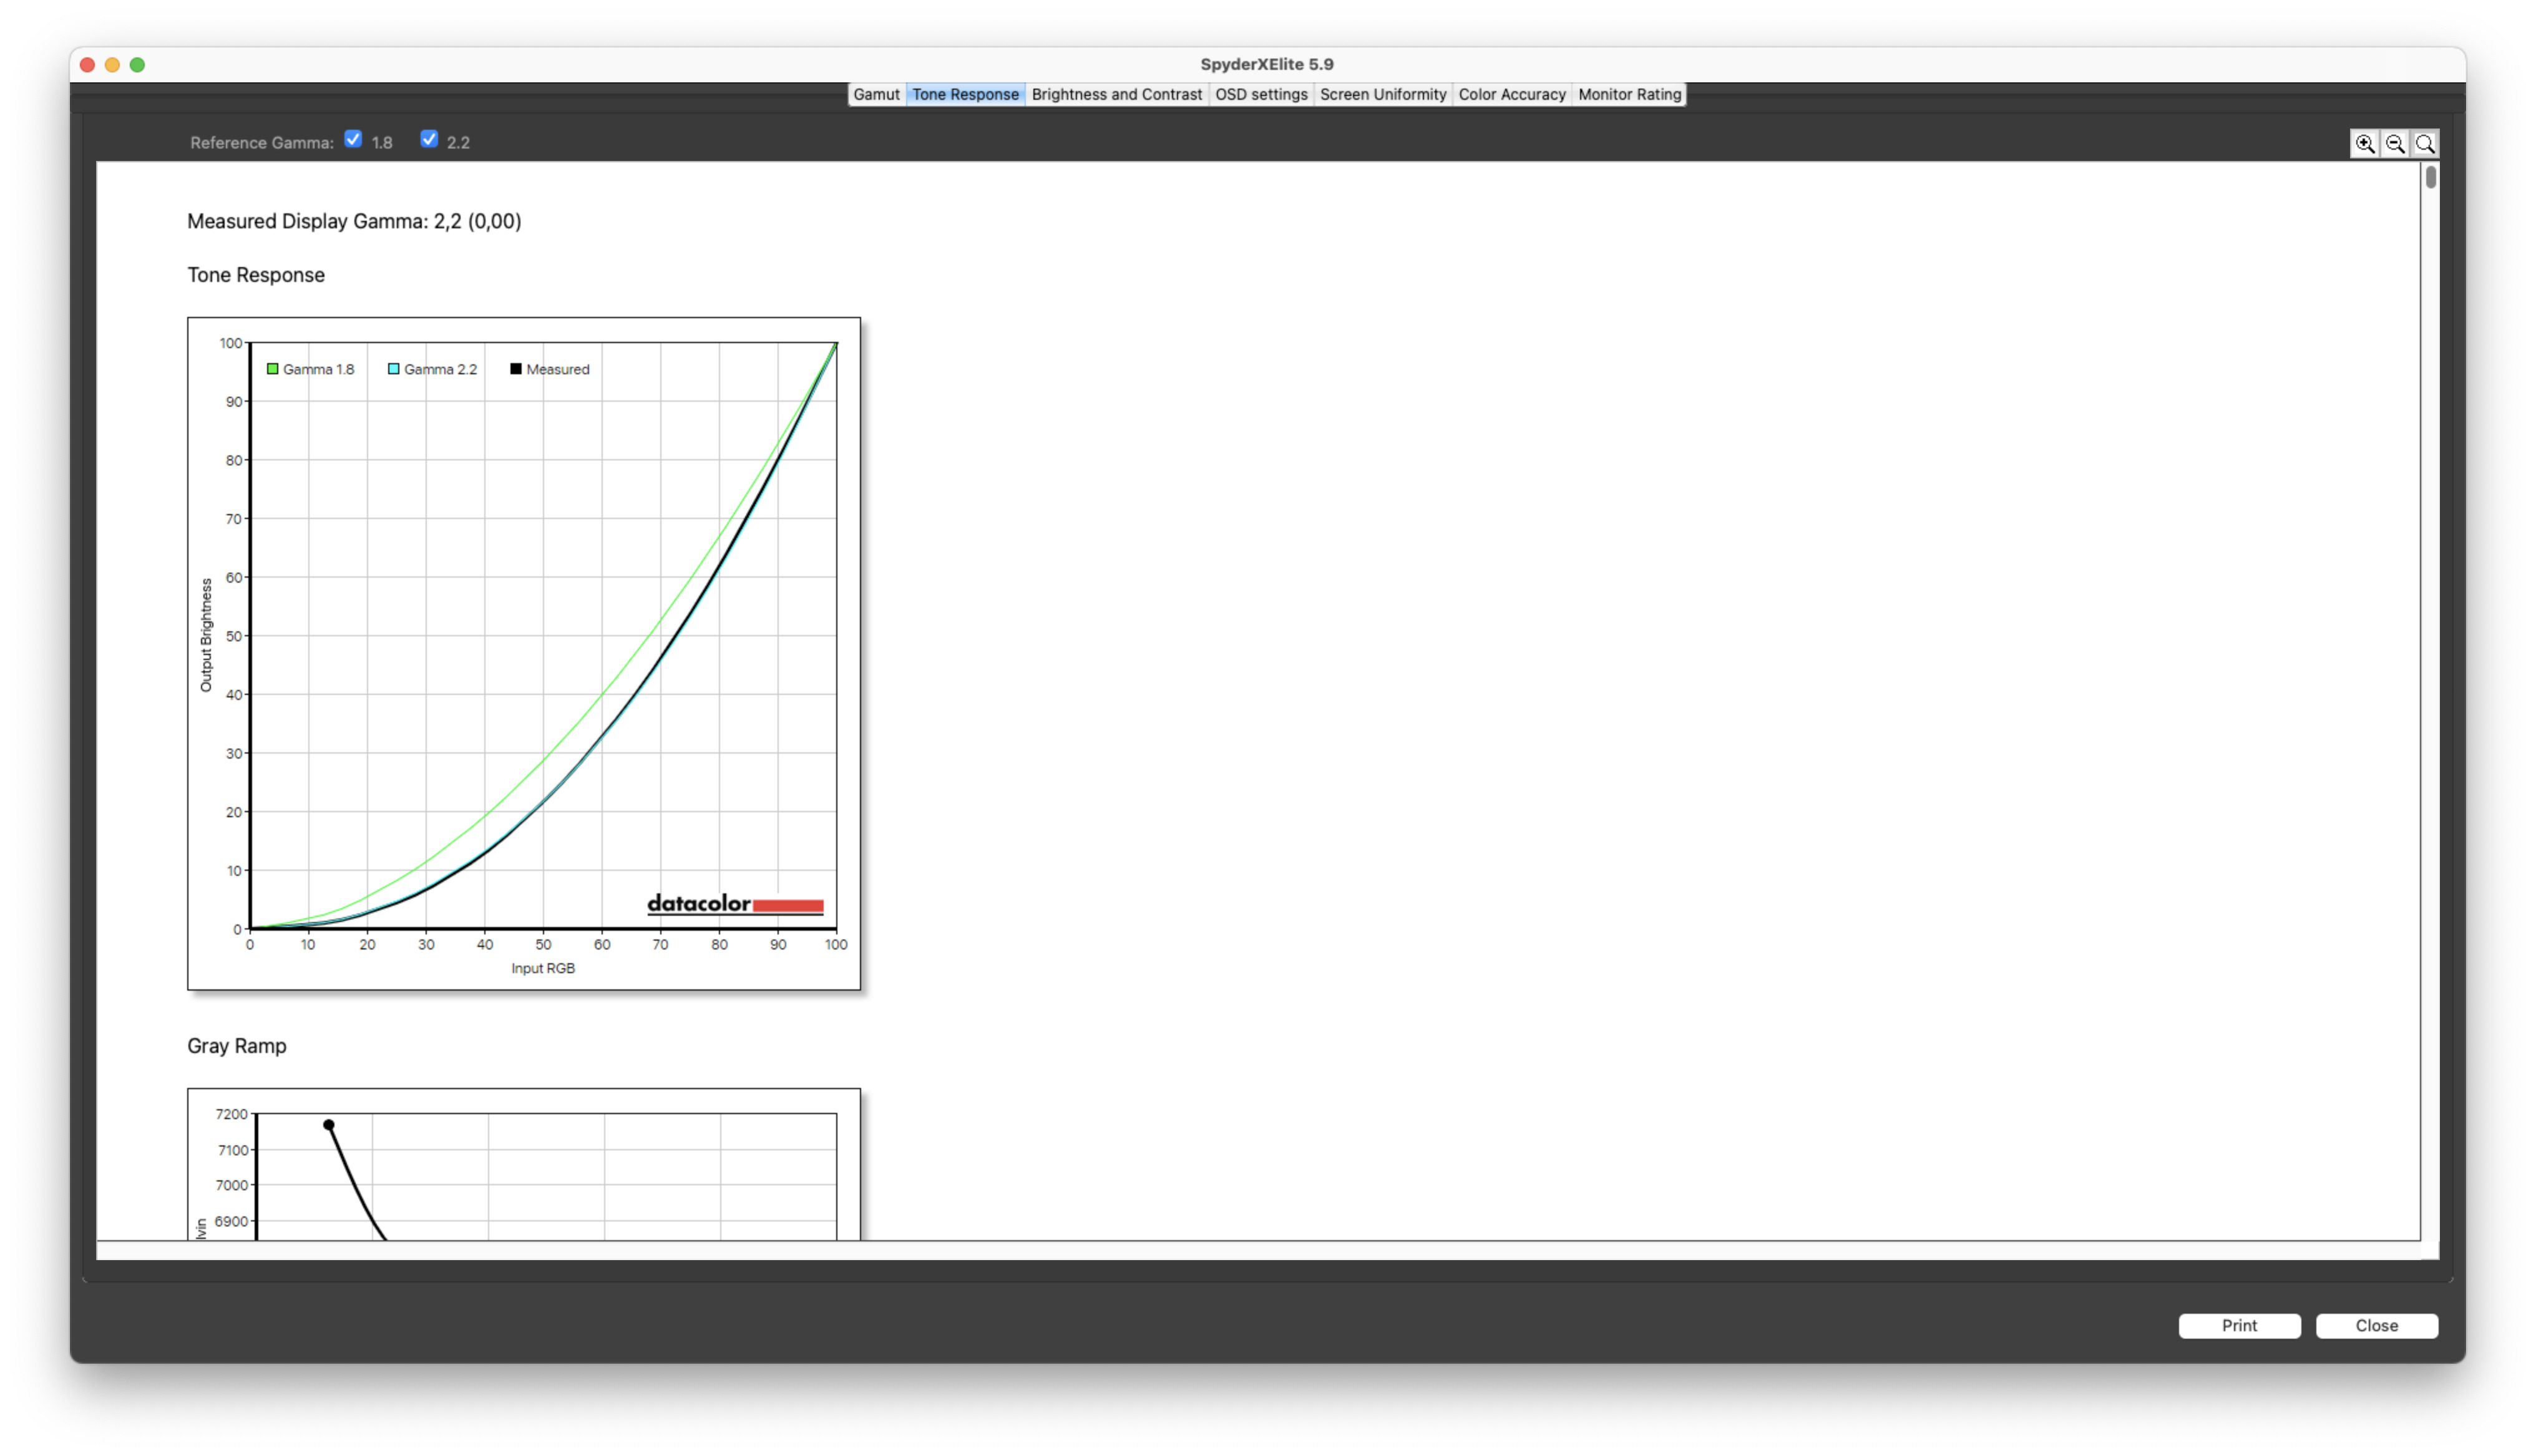Click the "Tone Response" section heading
This screenshot has width=2536, height=1456.
(x=256, y=275)
